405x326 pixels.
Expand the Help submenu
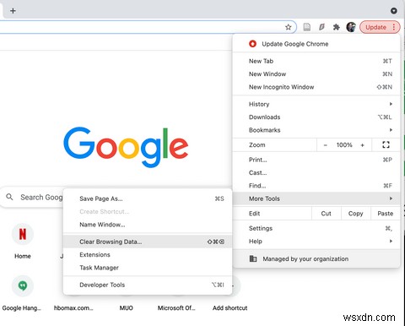pos(316,242)
